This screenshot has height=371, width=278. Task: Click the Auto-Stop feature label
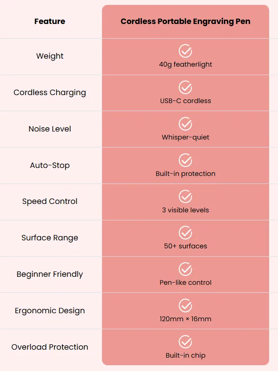tap(50, 165)
